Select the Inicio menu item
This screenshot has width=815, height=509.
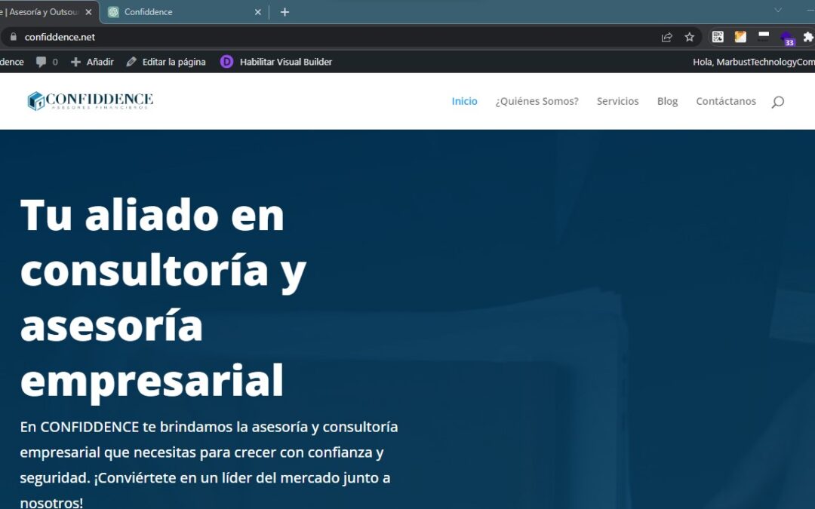point(464,101)
